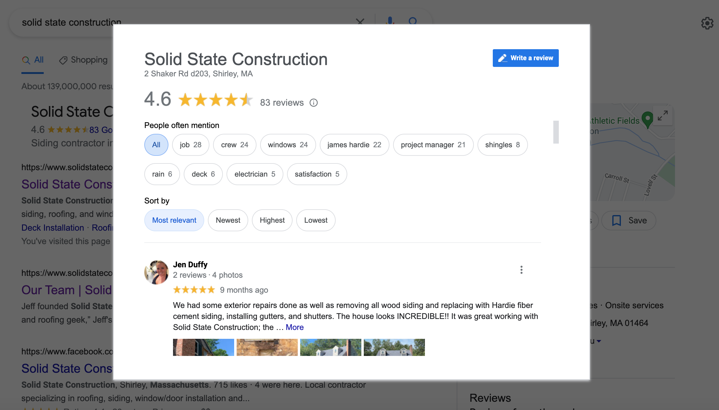
Task: Open Jen Duffy review options menu
Action: pyautogui.click(x=522, y=270)
